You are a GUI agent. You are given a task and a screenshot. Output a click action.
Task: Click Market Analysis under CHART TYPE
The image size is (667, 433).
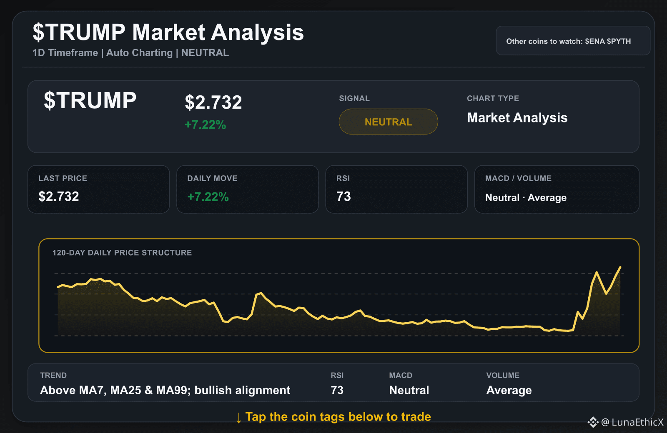(517, 118)
